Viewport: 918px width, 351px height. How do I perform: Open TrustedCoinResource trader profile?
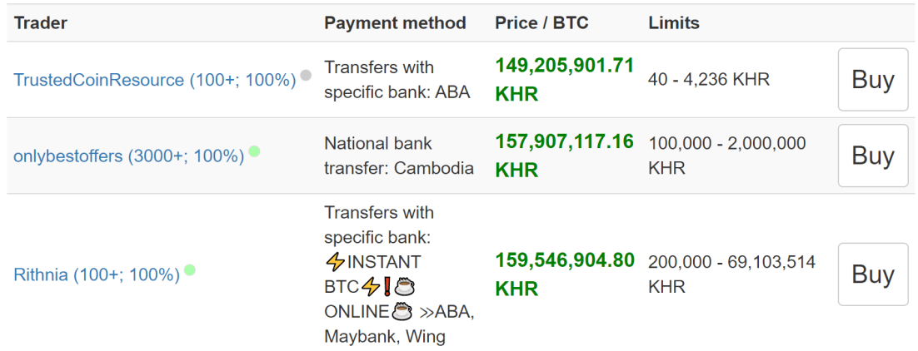point(155,80)
